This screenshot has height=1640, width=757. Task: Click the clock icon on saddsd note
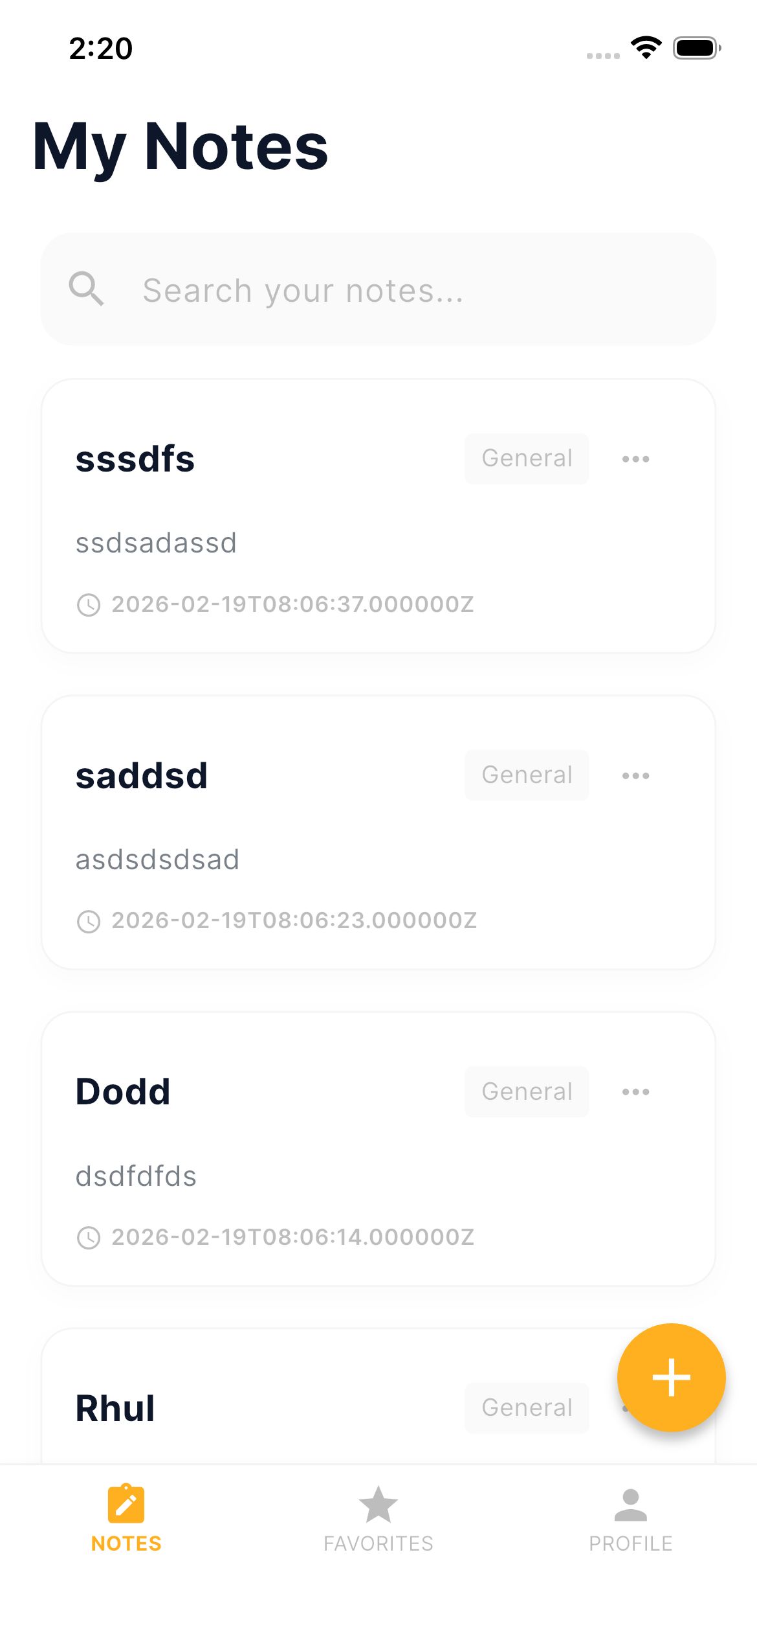[89, 921]
